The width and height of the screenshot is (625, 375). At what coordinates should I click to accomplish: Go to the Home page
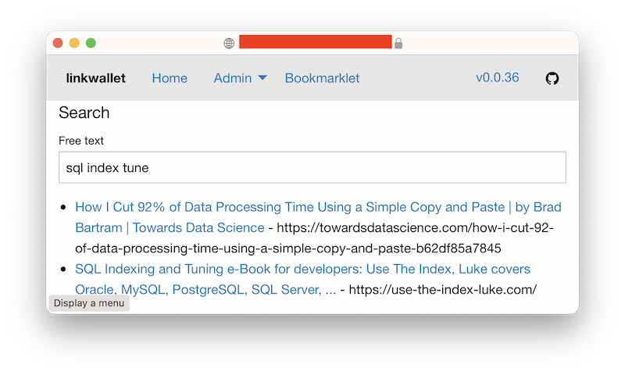(x=170, y=78)
